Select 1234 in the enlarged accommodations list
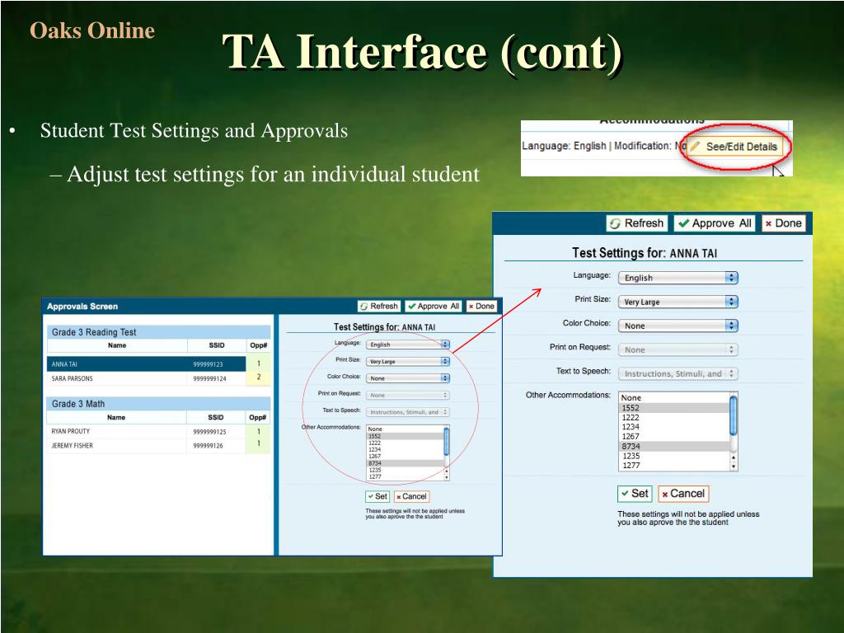Viewport: 844px width, 633px height. pos(674,427)
